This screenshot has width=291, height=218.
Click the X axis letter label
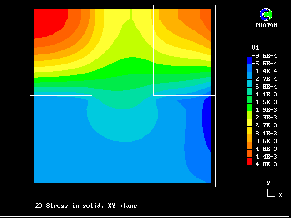pyautogui.click(x=280, y=195)
